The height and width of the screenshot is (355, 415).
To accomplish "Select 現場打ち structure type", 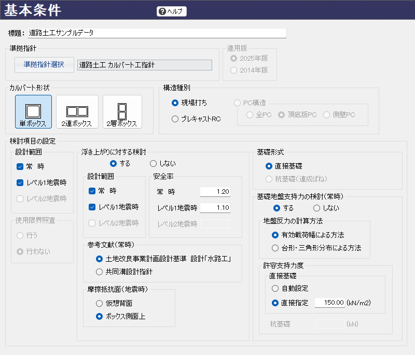I will tap(175, 103).
